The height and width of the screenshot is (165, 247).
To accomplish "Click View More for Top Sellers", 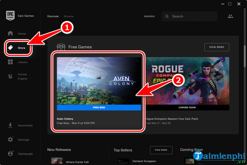I will click(x=161, y=150).
